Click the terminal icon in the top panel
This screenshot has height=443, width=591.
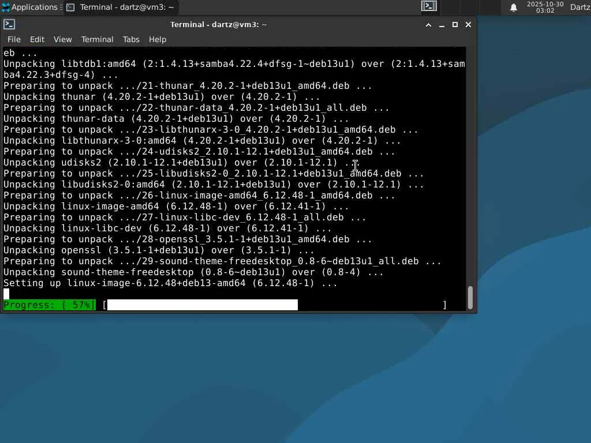point(429,6)
